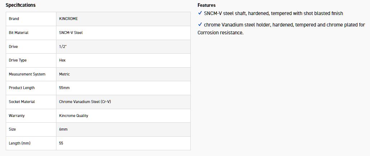The width and height of the screenshot is (370, 156).
Task: Click the SNCM-V steel shaft feature text
Action: tap(273, 13)
